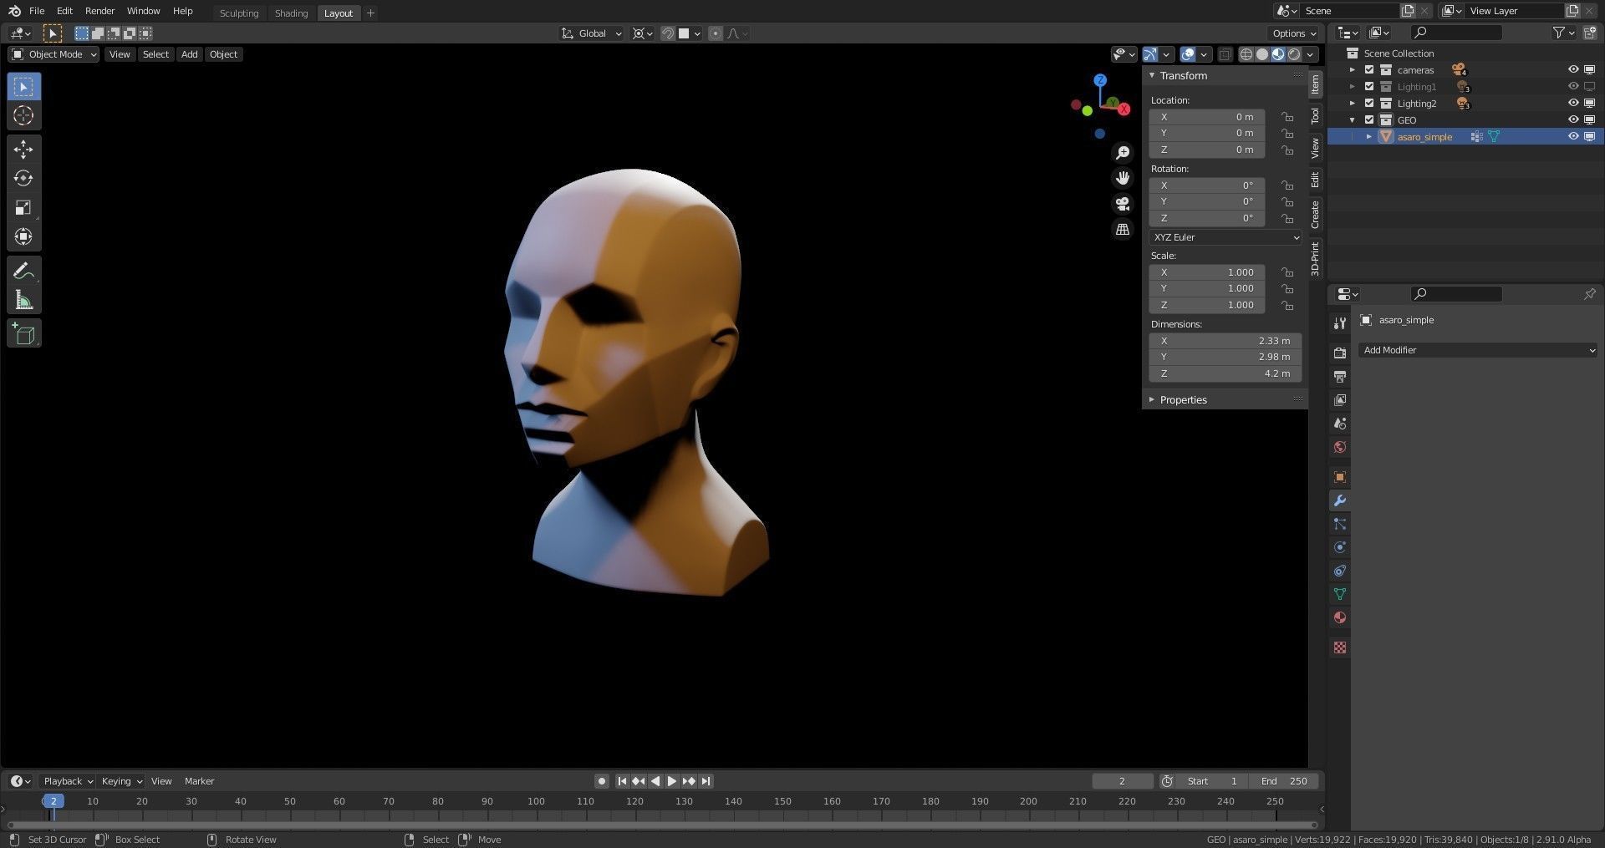Open the Keying popover
Image resolution: width=1605 pixels, height=848 pixels.
tap(121, 781)
